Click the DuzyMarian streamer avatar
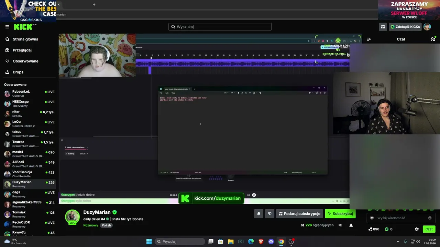440x247 pixels. [x=72, y=216]
